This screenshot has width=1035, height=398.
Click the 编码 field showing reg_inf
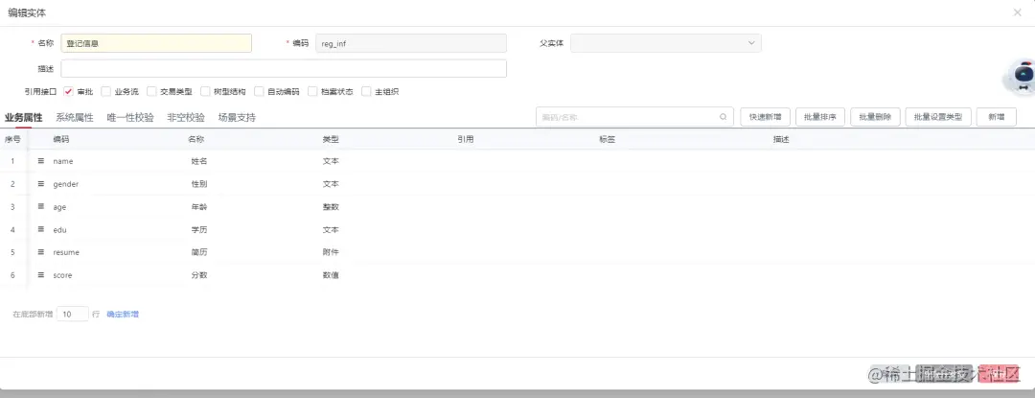coord(411,43)
